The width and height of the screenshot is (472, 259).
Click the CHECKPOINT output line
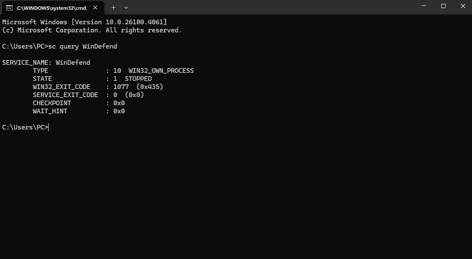79,103
